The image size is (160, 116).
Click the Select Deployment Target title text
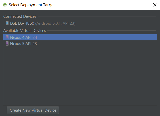pos(32,5)
